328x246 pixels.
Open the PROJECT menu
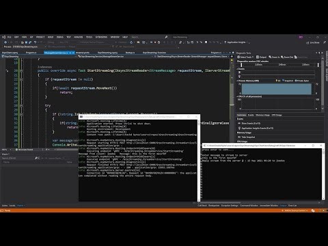(x=40, y=37)
